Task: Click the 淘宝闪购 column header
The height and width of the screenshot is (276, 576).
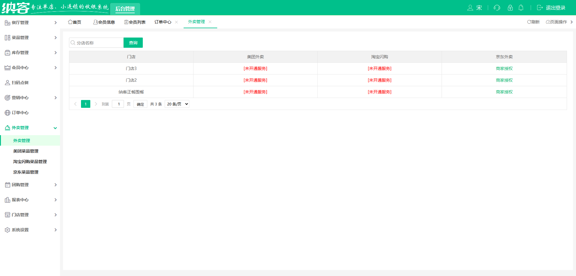Action: coord(379,57)
